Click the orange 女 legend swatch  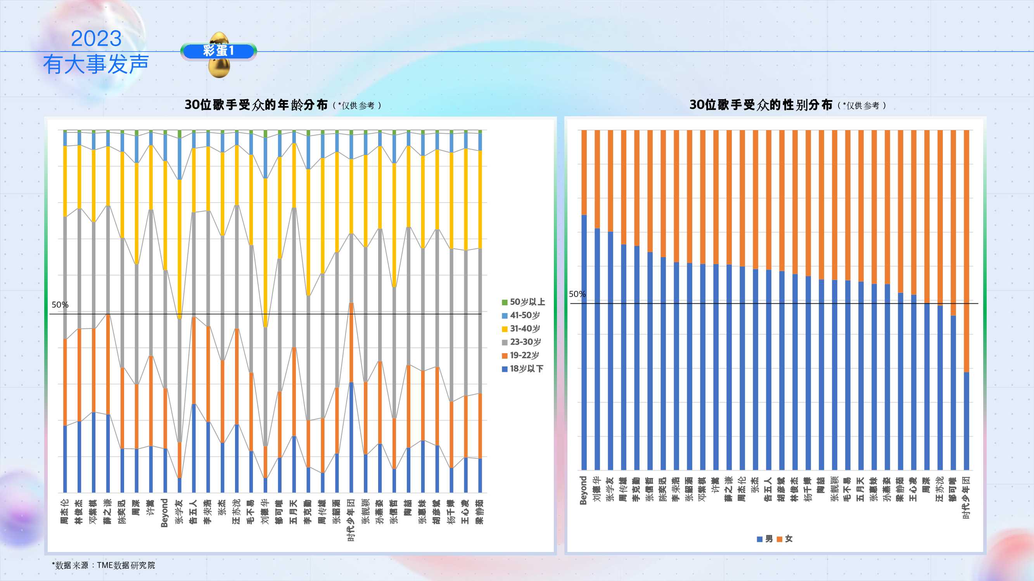(780, 539)
